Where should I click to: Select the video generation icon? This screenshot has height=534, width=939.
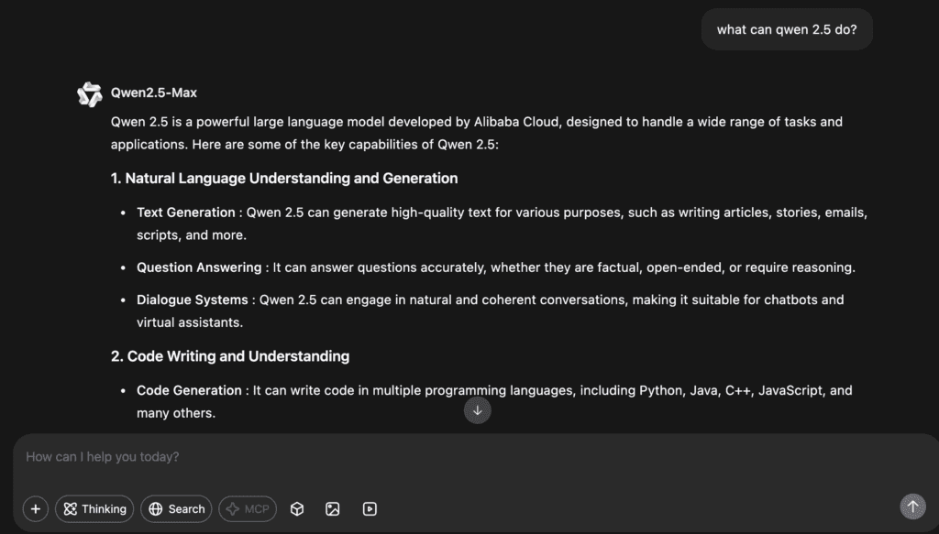pos(370,508)
